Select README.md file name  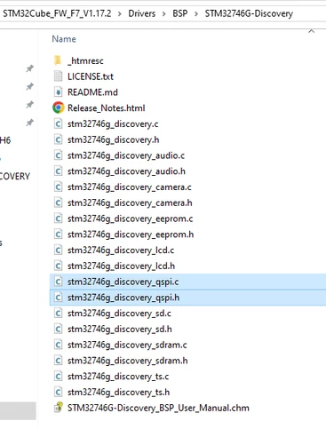[x=92, y=92]
